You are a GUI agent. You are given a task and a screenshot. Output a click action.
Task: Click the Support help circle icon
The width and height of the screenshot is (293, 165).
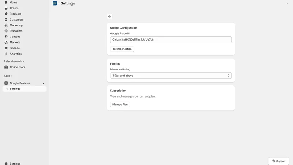pyautogui.click(x=273, y=161)
